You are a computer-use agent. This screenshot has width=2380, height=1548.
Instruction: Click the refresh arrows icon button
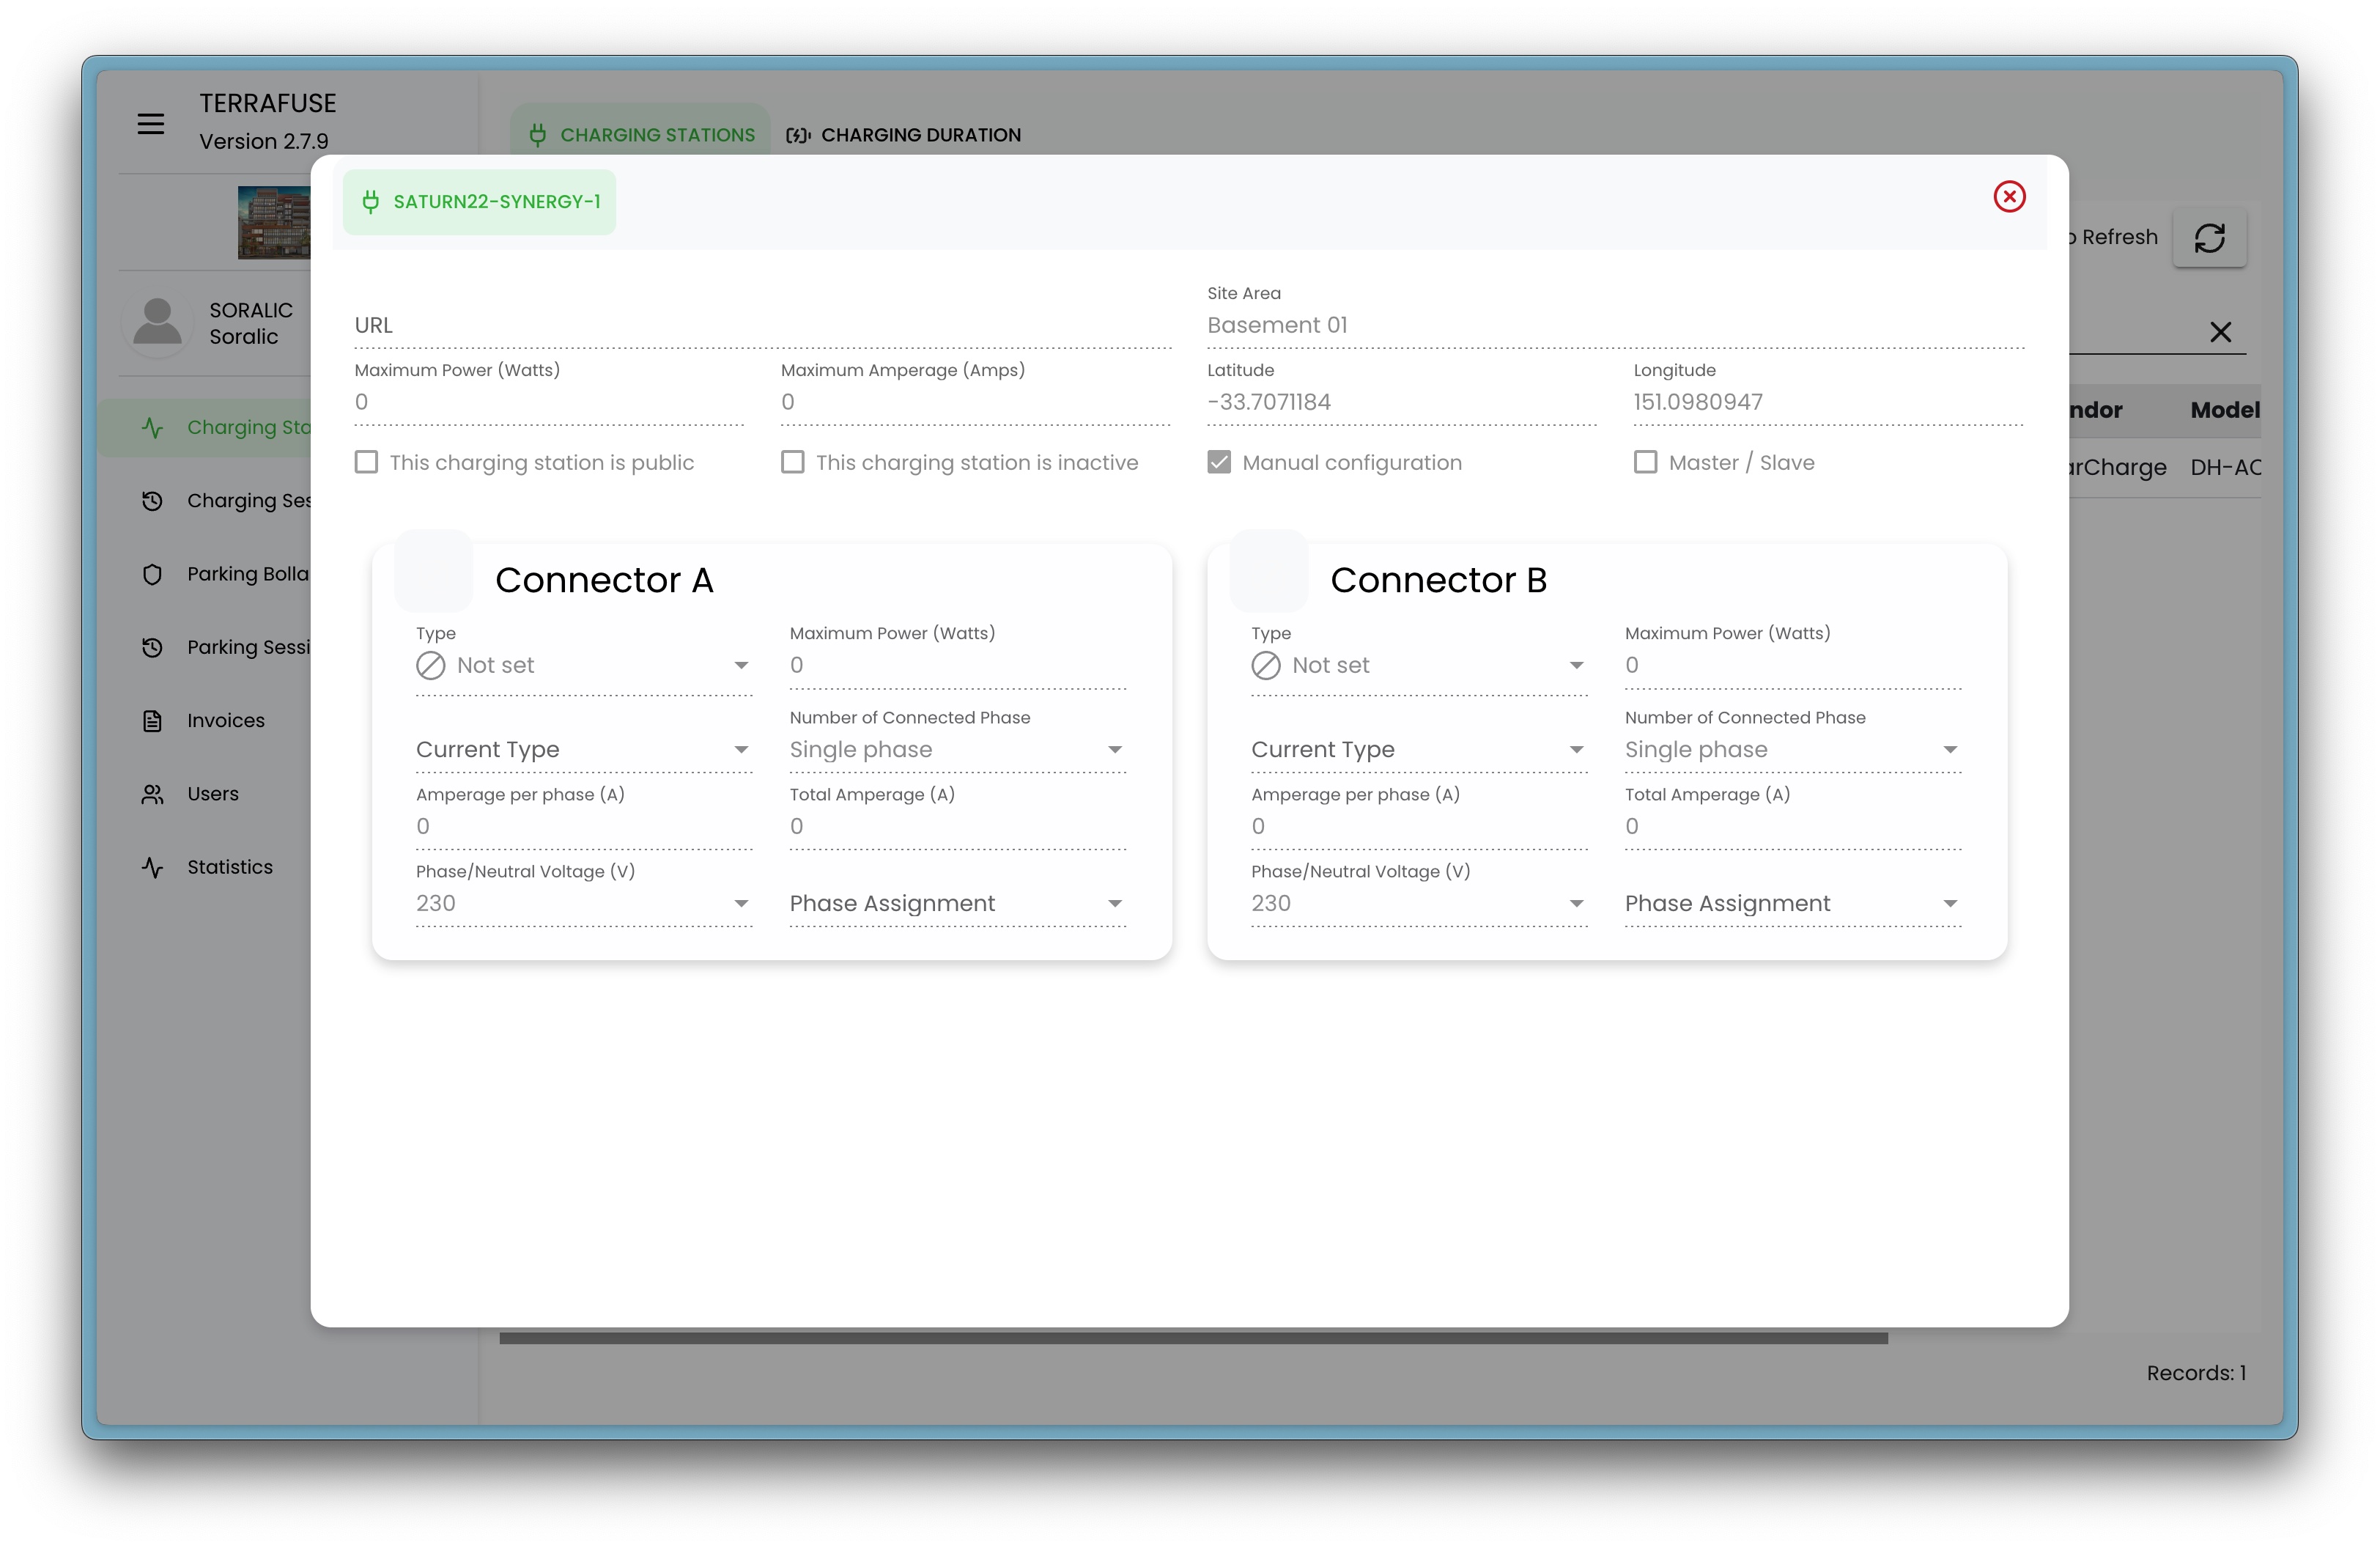[2209, 238]
